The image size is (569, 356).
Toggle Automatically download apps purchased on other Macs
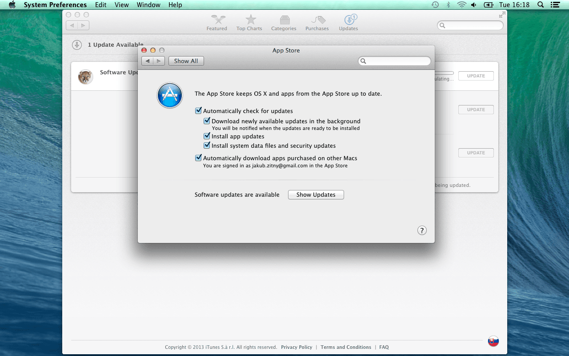(x=198, y=158)
